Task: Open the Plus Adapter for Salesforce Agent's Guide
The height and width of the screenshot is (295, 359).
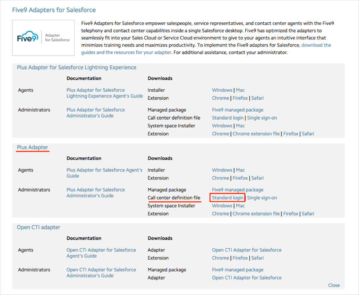Action: tap(104, 173)
